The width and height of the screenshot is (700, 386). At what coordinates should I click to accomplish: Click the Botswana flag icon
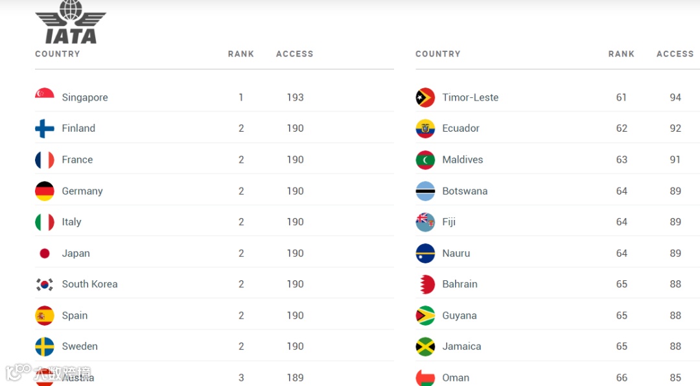pyautogui.click(x=425, y=191)
